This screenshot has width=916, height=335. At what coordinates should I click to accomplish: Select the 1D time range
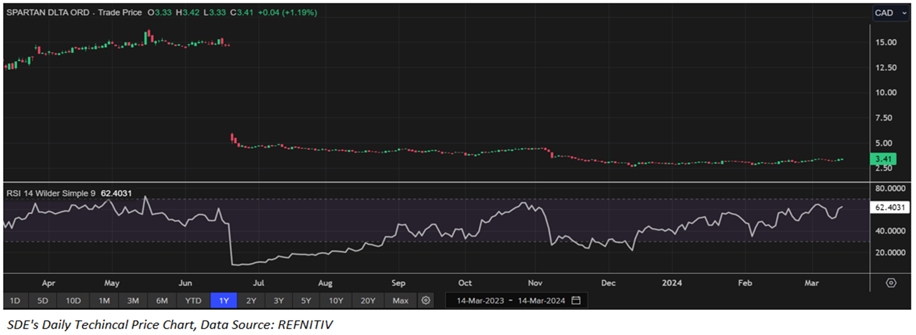tap(15, 300)
